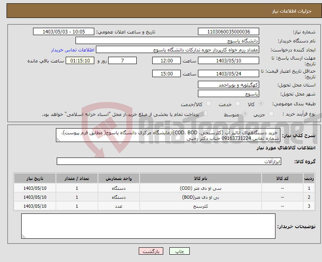Click buyer organization field دانشگاه یاسوج

(x=167, y=41)
